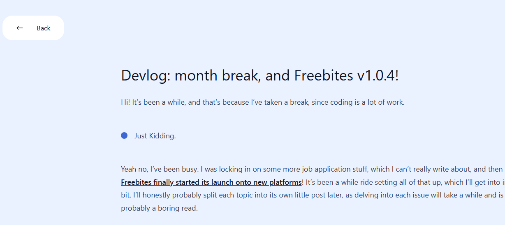Select the "Just Kidding." list item text

click(x=155, y=136)
